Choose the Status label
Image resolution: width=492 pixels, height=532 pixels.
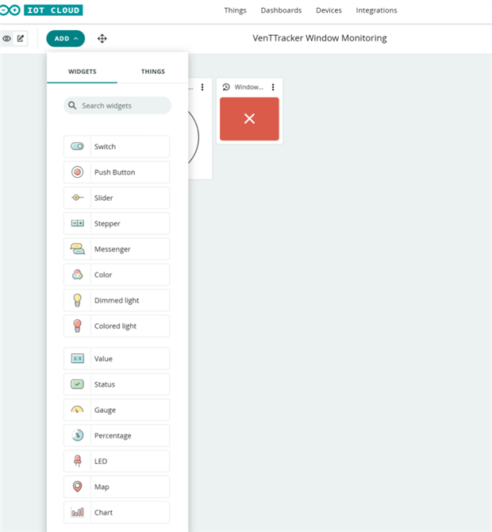coord(105,384)
